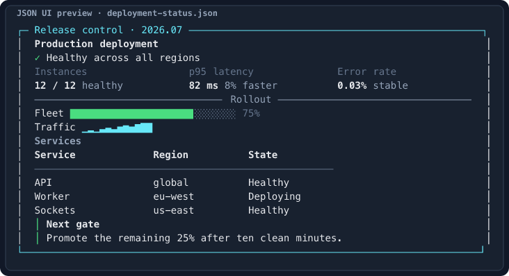Click the '0.03% stable' value

pos(372,85)
